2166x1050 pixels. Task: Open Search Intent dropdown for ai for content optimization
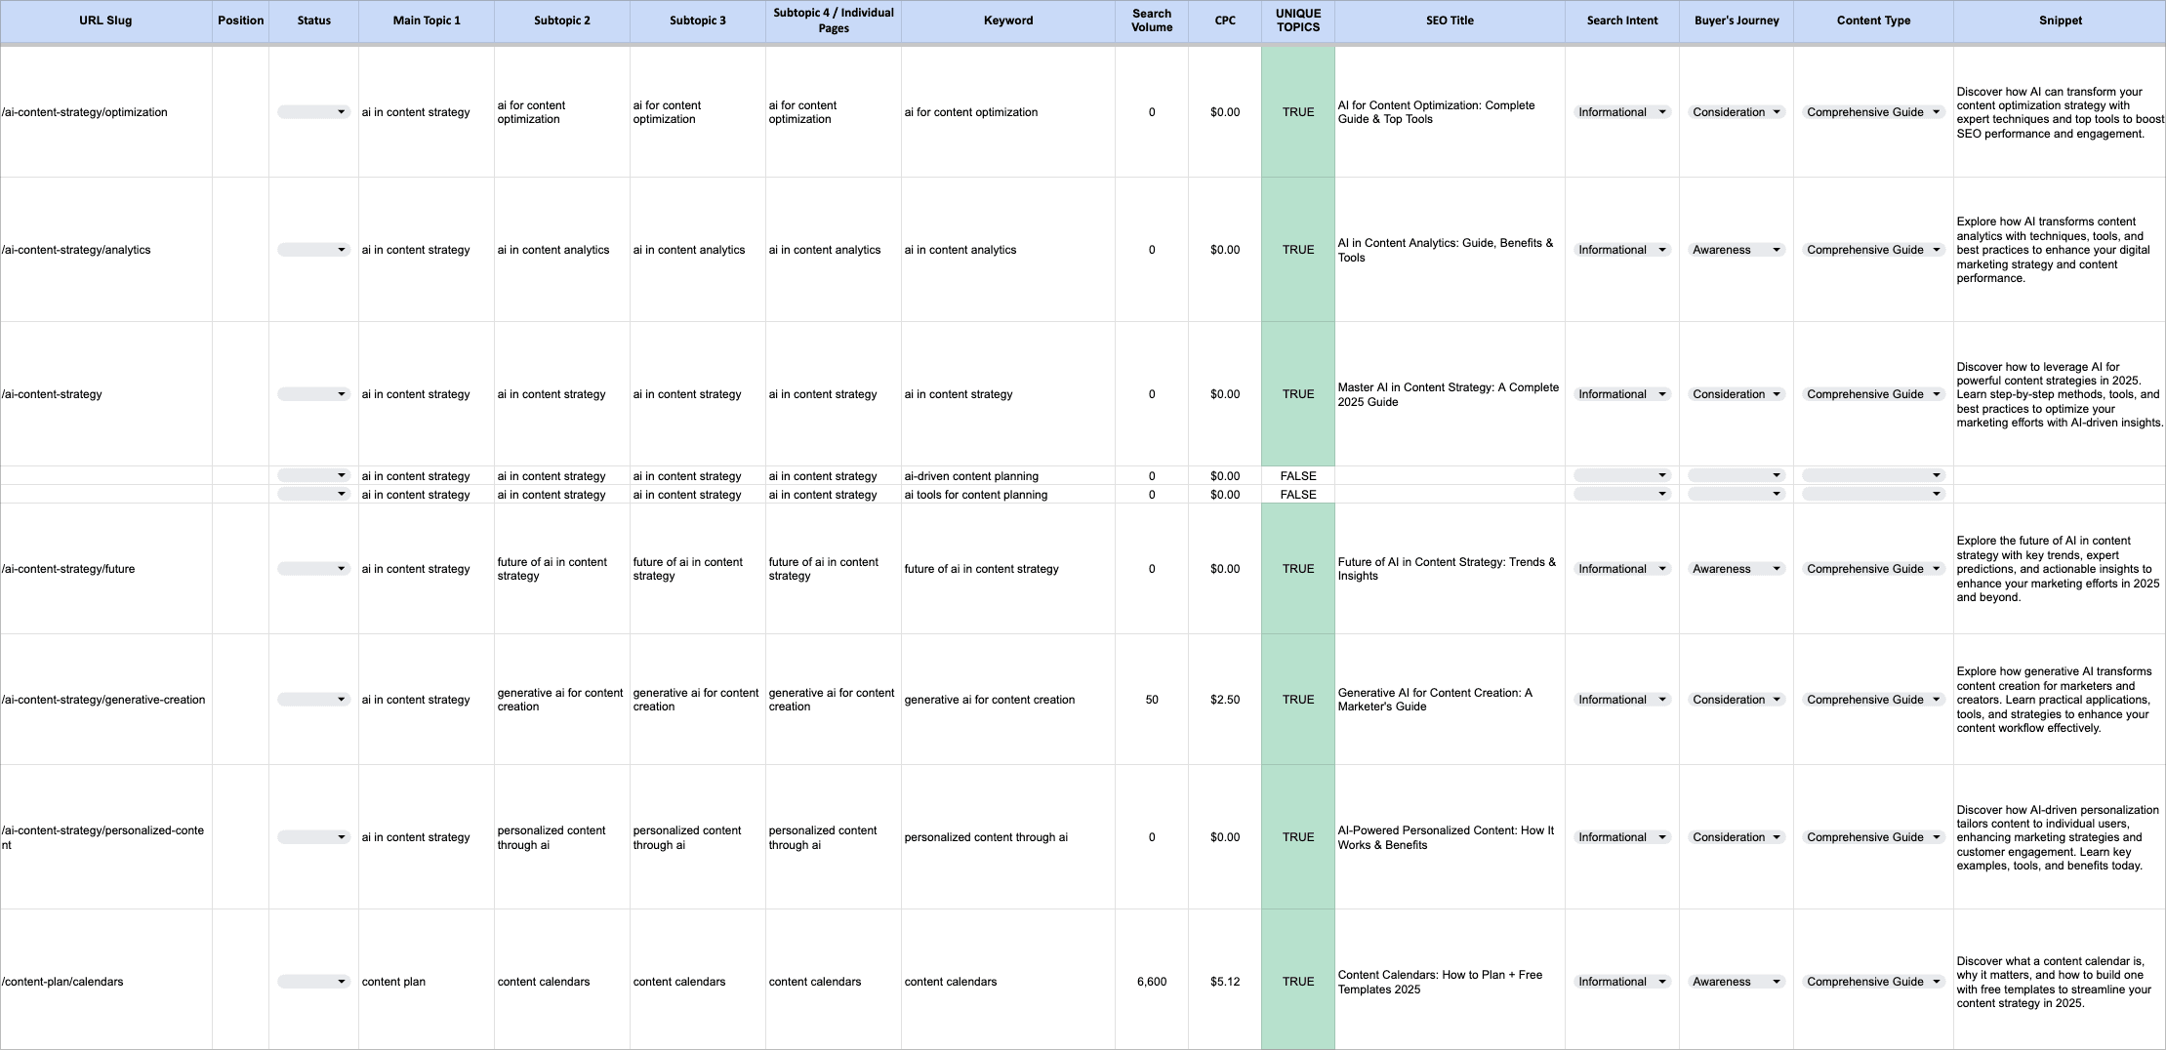coord(1621,112)
